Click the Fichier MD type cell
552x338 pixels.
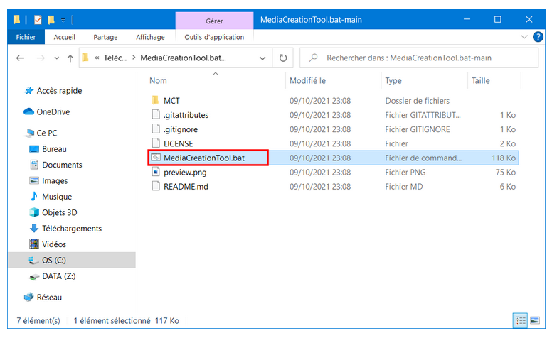[404, 187]
